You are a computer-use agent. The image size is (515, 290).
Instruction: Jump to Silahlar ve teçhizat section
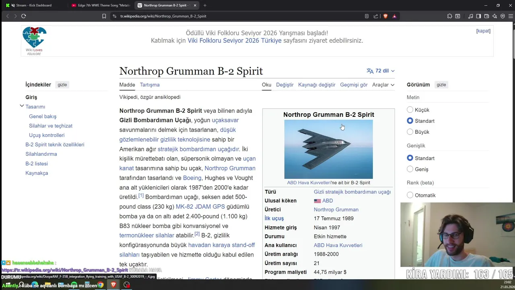pyautogui.click(x=51, y=126)
